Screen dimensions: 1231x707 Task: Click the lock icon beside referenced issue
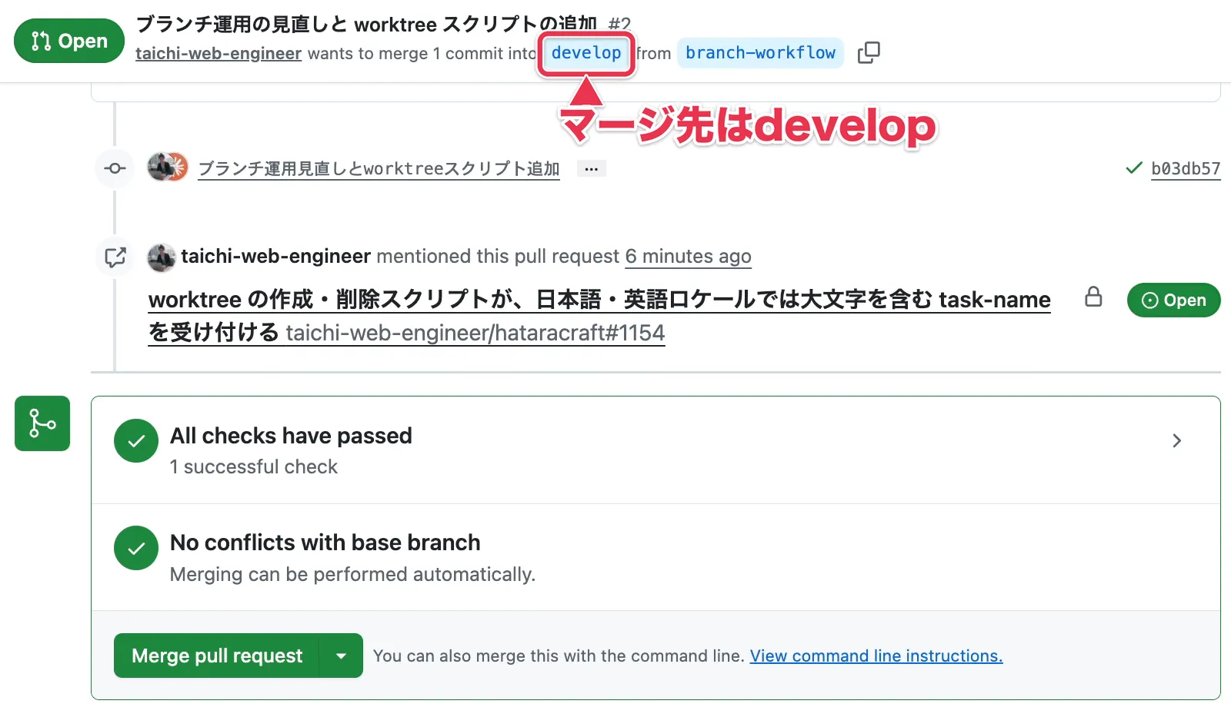(x=1093, y=297)
